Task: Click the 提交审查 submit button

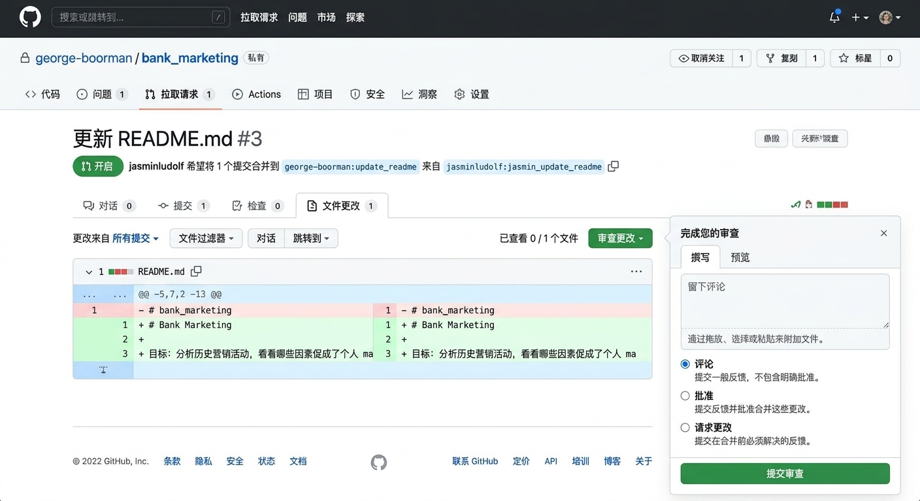Action: 785,474
